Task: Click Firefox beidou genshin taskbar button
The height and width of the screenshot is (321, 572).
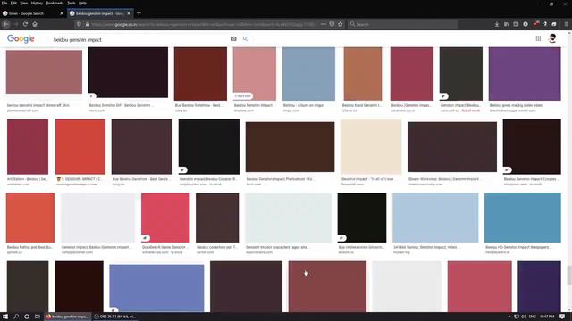Action: click(67, 317)
